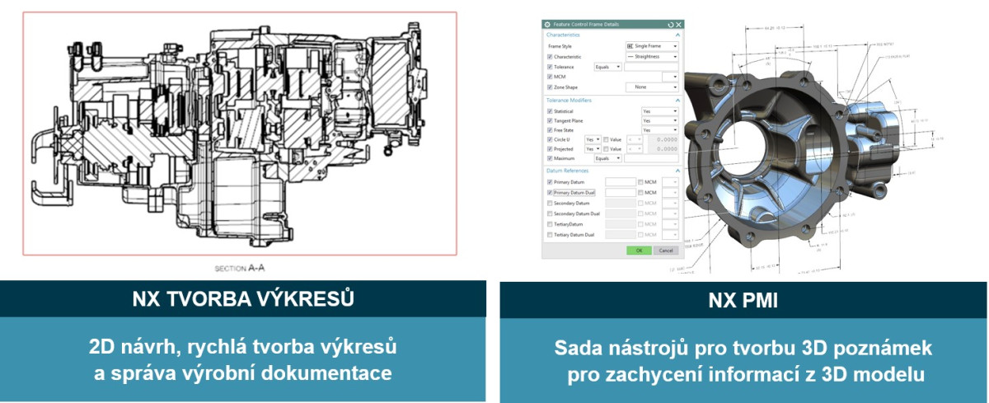Click the Primary Datum input field
The image size is (989, 403).
[x=621, y=182]
